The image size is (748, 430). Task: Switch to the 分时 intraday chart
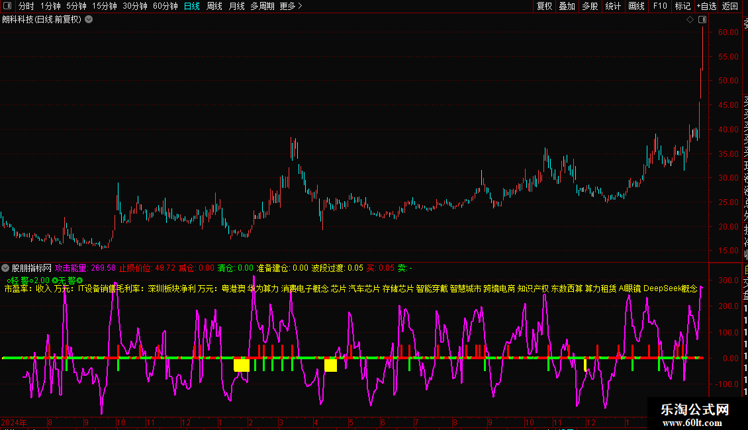[x=26, y=6]
